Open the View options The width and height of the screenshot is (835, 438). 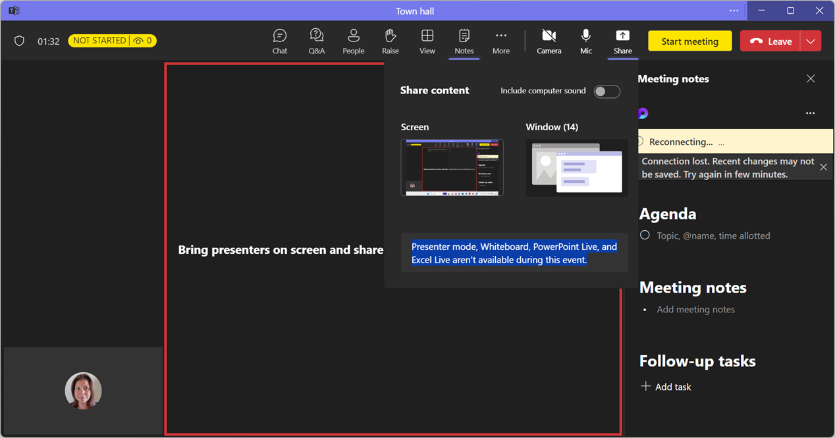pyautogui.click(x=427, y=41)
